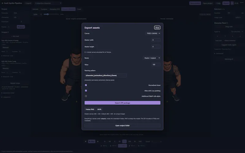The image size is (245, 153).
Task: Open the Apply to dropdown in the right panel
Action: 237,32
